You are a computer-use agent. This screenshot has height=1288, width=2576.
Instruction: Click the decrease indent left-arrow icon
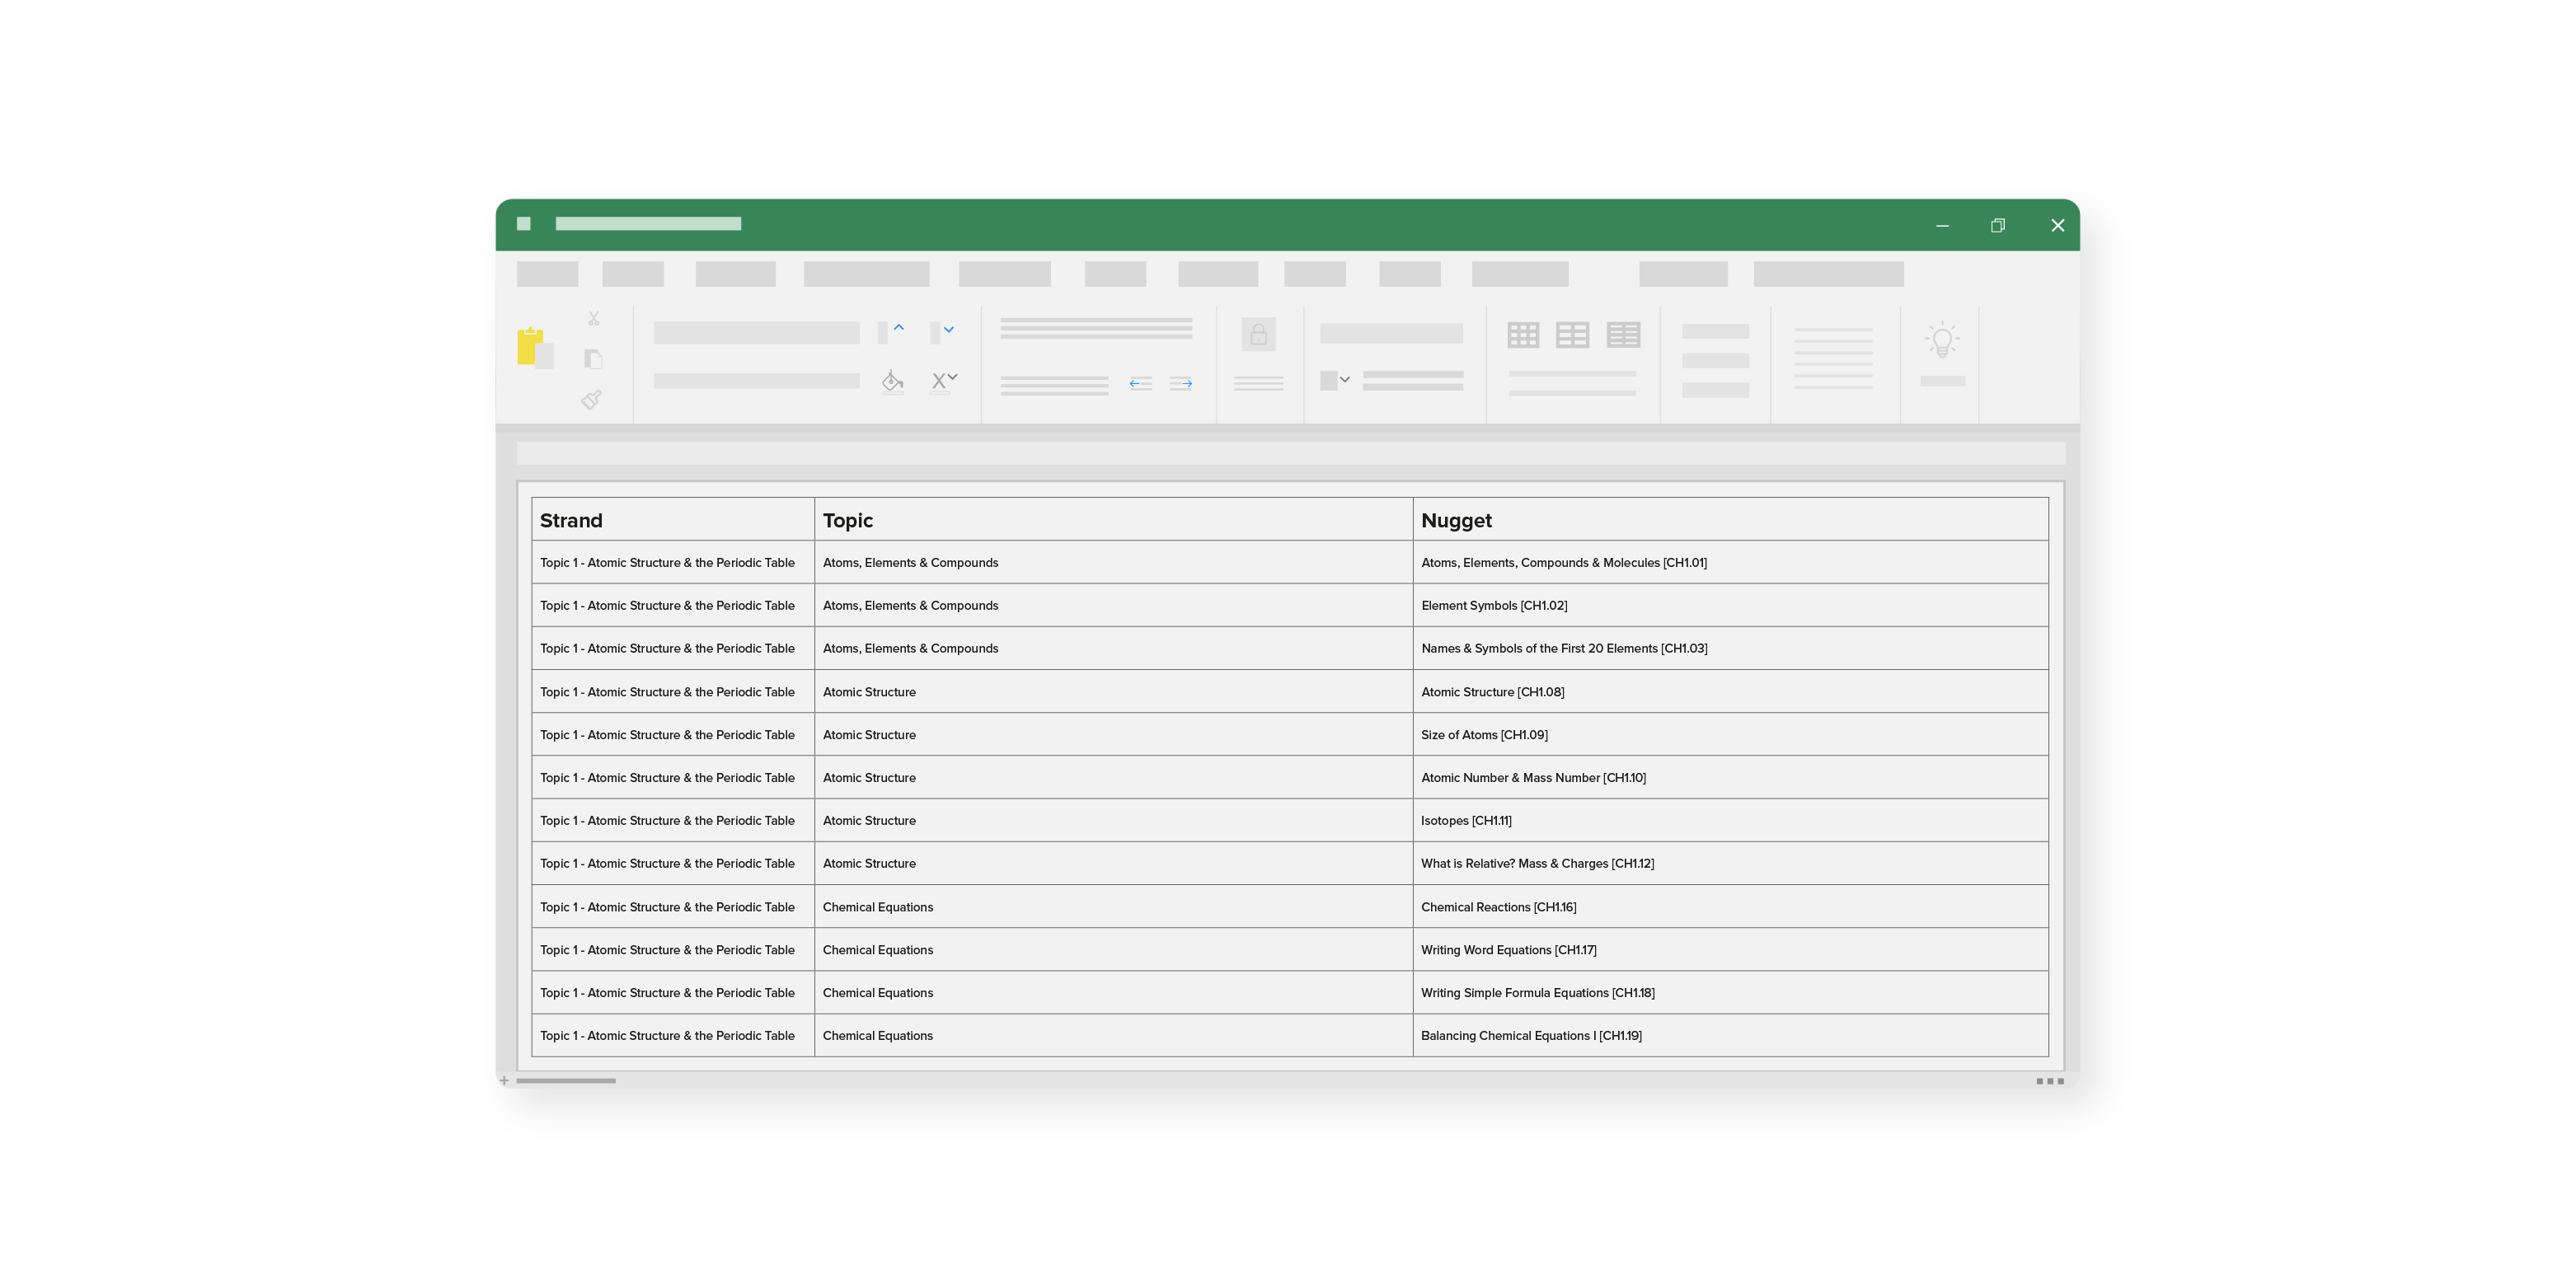pos(1140,383)
